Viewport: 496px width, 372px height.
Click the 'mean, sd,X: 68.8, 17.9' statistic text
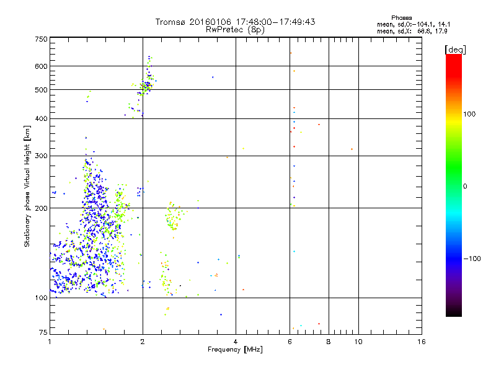412,32
